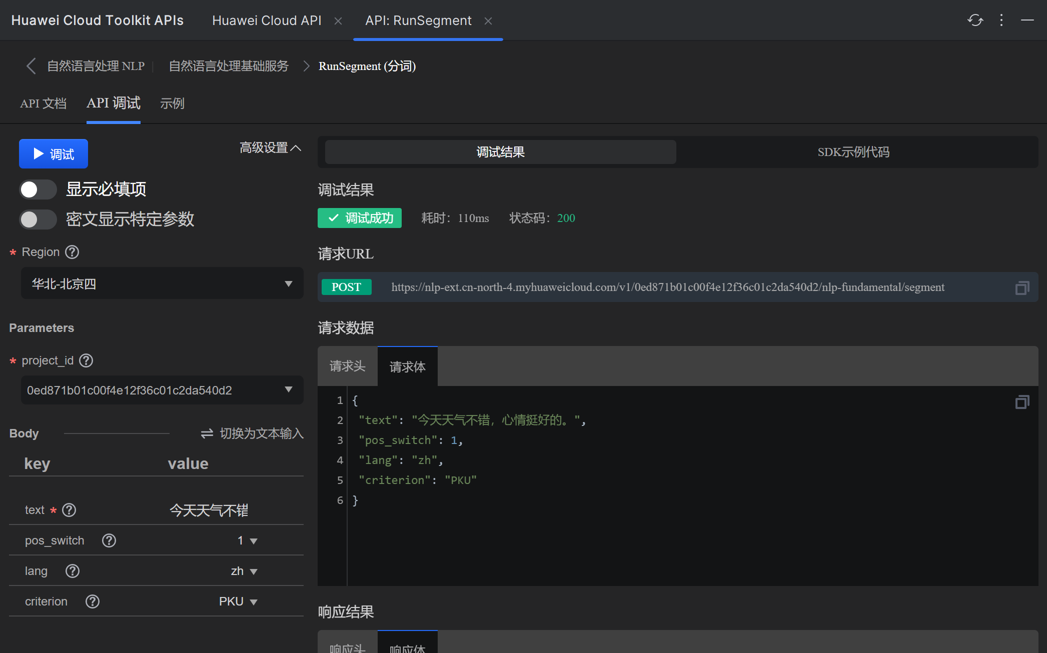Click 切换为文本输入 link
The image size is (1047, 653).
tap(252, 433)
